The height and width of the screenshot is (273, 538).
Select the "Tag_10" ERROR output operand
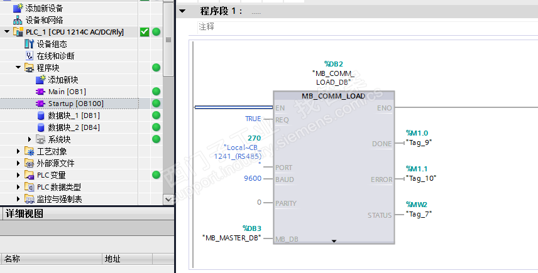421,178
